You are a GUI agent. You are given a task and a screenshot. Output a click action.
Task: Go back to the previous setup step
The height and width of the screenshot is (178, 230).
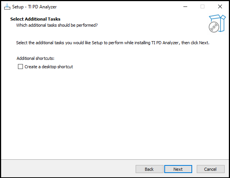point(149,169)
